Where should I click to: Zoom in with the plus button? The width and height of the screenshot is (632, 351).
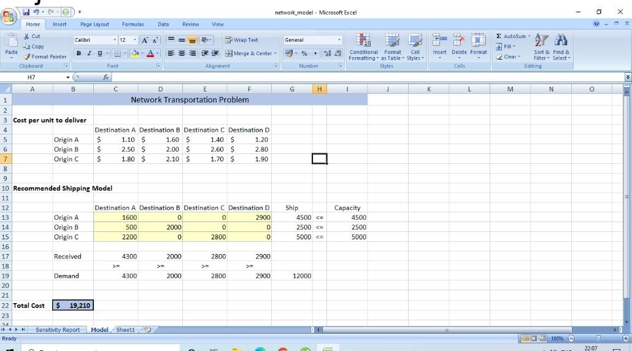(625, 339)
